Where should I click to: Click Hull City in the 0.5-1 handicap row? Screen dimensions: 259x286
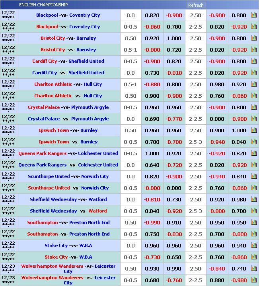[x=92, y=85]
